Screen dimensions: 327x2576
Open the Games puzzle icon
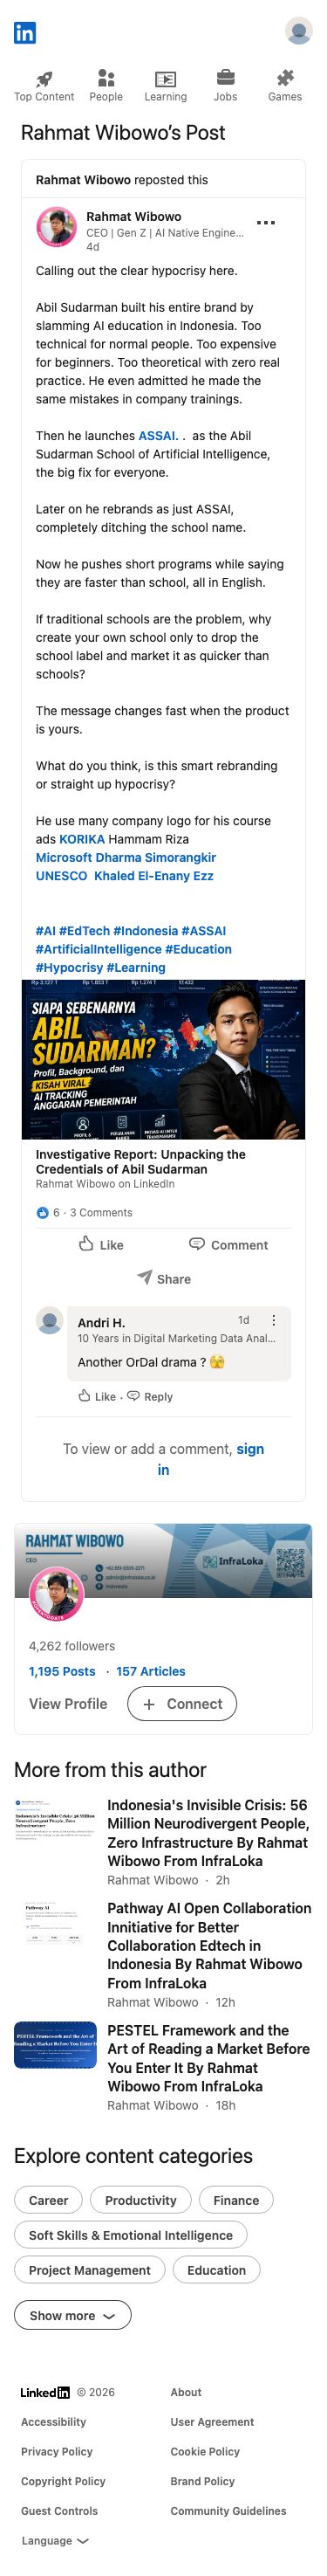[x=285, y=78]
